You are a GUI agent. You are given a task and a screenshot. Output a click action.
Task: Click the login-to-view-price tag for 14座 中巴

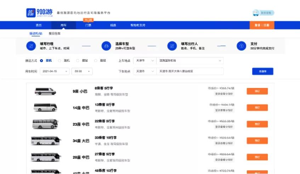coord(224,110)
